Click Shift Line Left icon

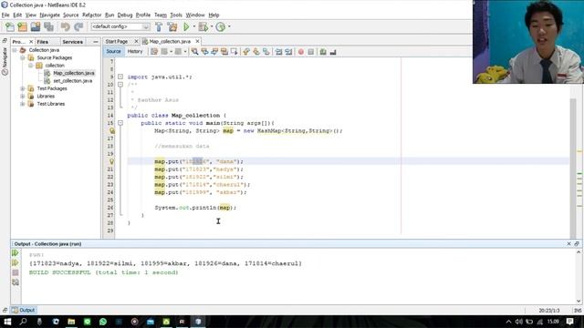tap(278, 52)
